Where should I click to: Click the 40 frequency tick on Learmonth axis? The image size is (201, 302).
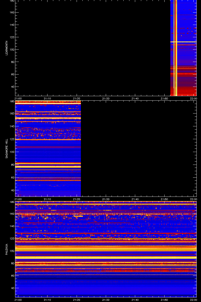(x=13, y=87)
